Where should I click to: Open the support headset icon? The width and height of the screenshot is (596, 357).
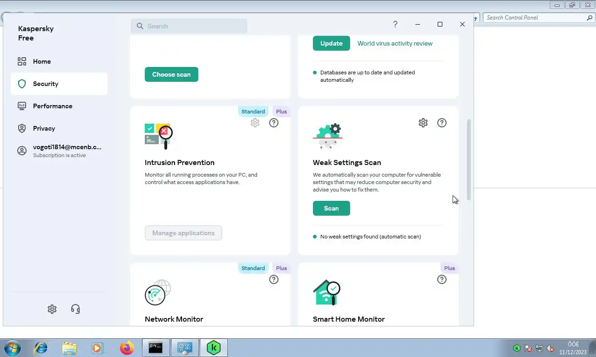pyautogui.click(x=75, y=309)
